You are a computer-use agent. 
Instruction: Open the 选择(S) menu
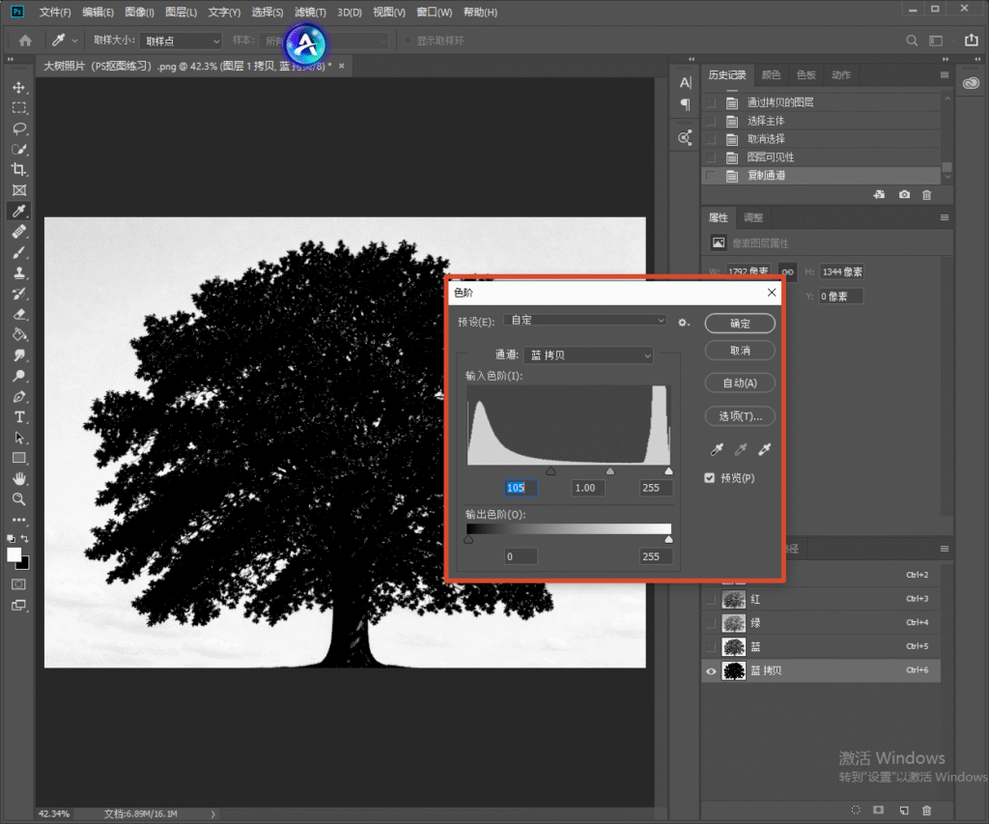pos(268,12)
